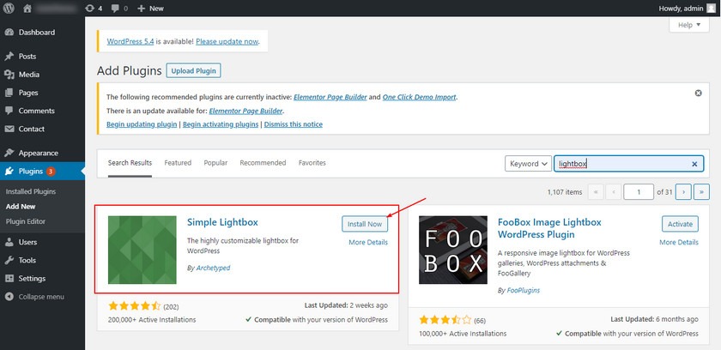Screen dimensions: 721x350
Task: Click the Upload Plugin button
Action: pyautogui.click(x=194, y=70)
